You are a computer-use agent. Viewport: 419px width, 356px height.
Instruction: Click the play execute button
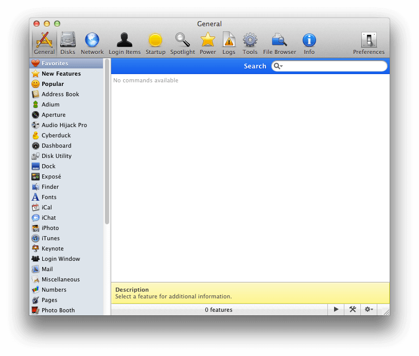tap(336, 309)
